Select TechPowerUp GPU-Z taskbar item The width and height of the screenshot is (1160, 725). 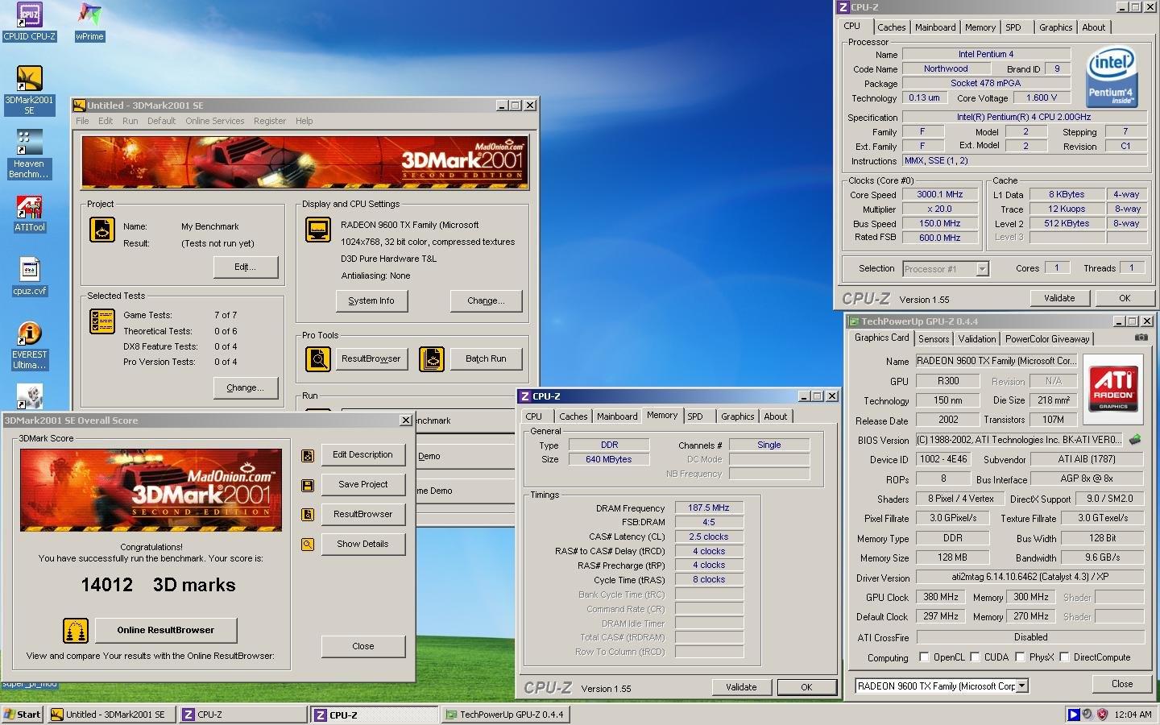pos(505,715)
